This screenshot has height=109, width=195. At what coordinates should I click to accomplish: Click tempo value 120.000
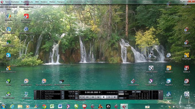(x=132, y=96)
